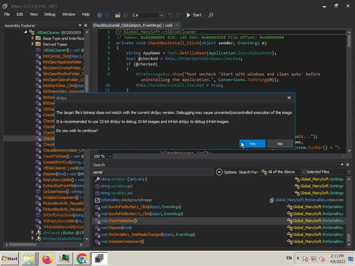
Task: Click the volume muted tray icon
Action: tap(322, 258)
